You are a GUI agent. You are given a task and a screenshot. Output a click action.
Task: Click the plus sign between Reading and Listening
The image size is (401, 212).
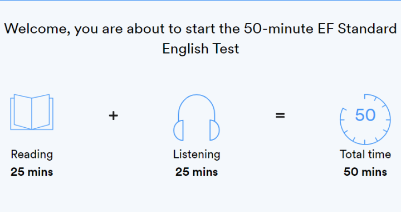click(113, 115)
